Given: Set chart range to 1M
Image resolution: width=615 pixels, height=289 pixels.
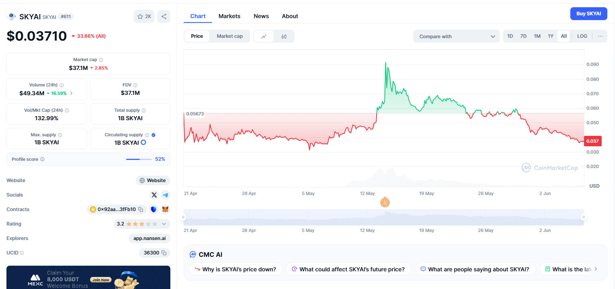Looking at the screenshot, I should [537, 36].
